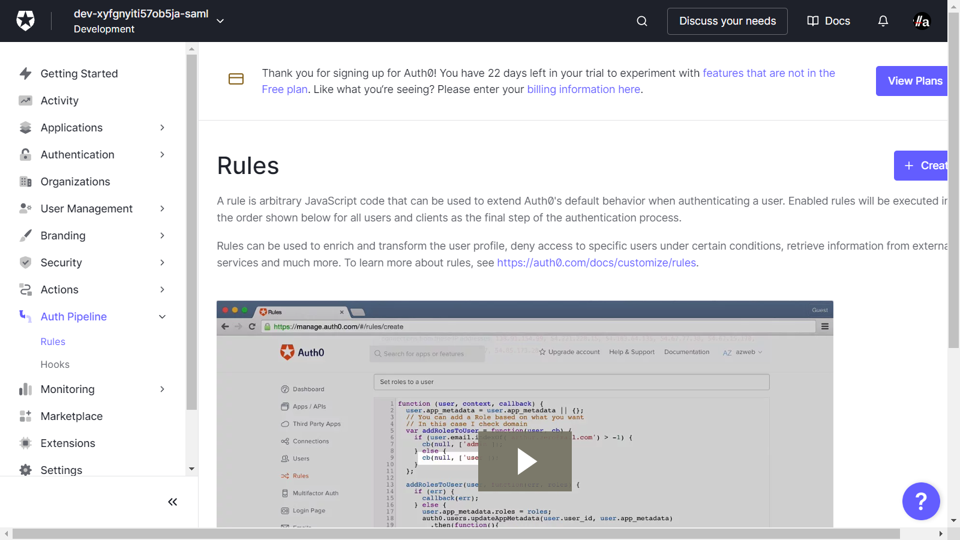
Task: Play the Rules tutorial video
Action: [x=526, y=461]
